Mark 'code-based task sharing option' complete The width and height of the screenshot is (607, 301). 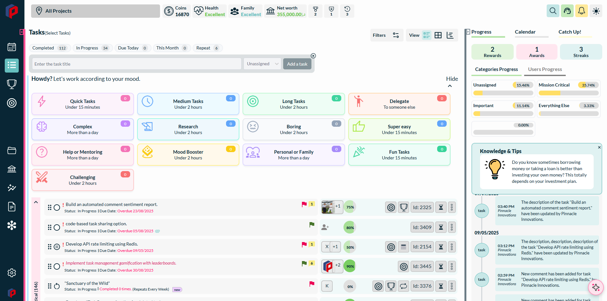pos(57,227)
